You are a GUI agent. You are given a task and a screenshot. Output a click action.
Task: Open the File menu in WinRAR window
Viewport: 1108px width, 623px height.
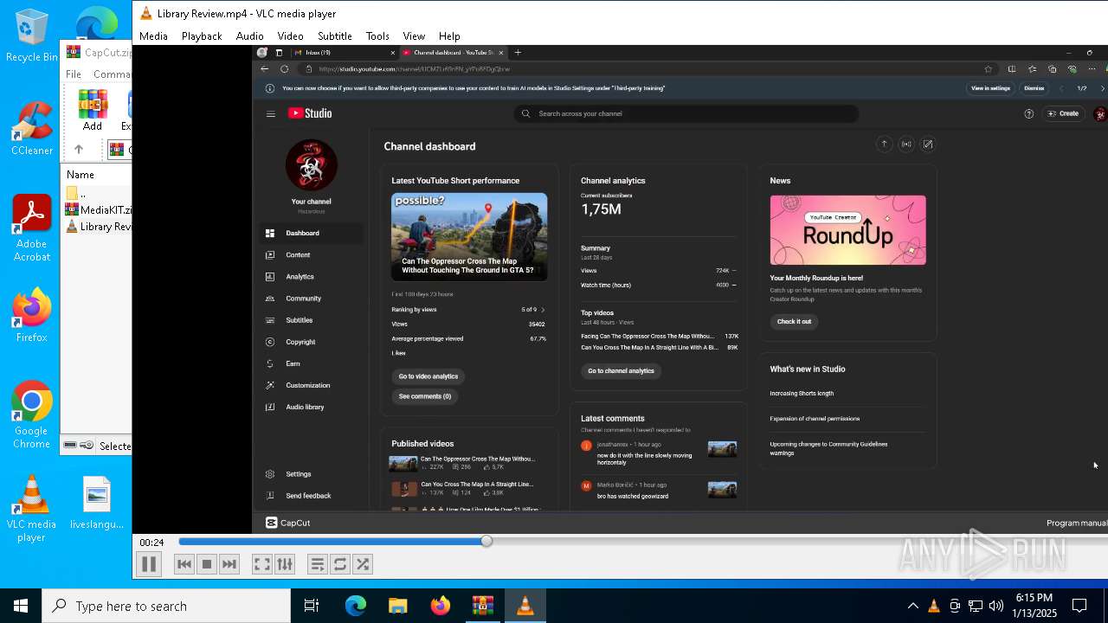tap(74, 74)
